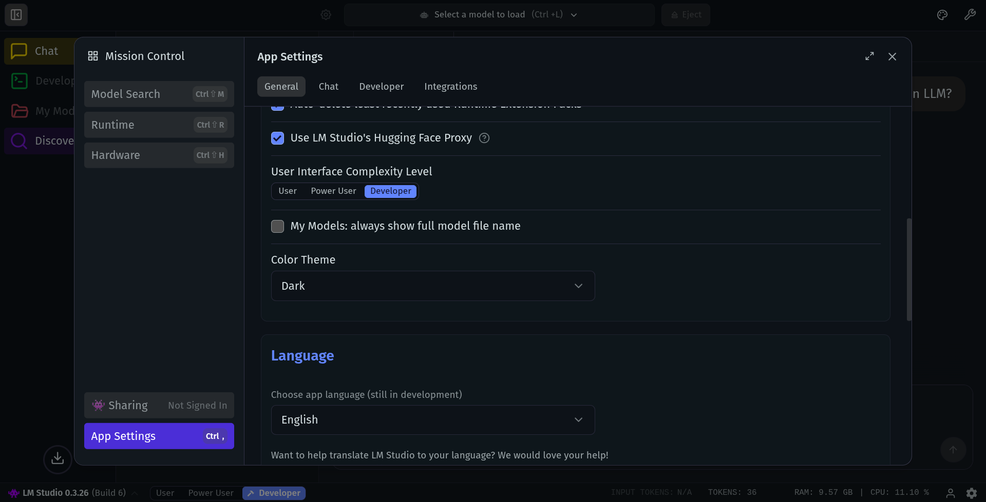Set UI complexity level to Power User
The image size is (986, 502).
pos(333,191)
